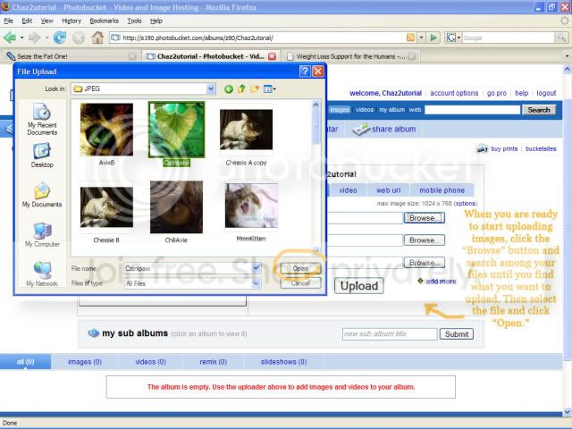Screen dimensions: 572x429
Task: Click the Firefox Home icon
Action: pos(97,38)
